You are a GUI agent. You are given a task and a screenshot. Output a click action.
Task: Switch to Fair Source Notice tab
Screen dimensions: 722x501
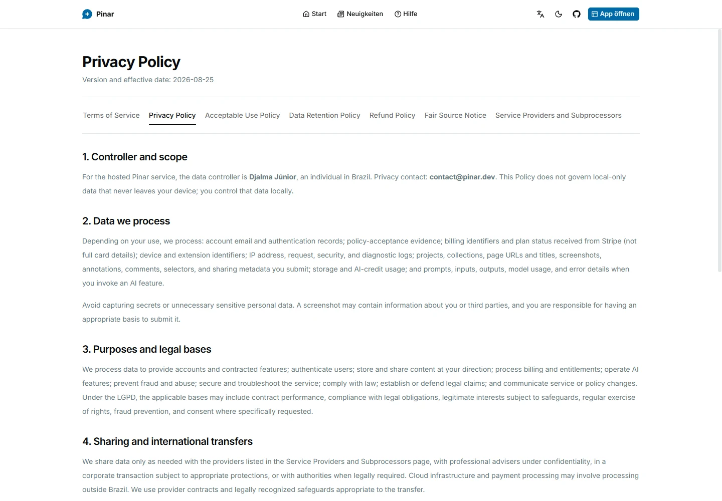pyautogui.click(x=455, y=115)
